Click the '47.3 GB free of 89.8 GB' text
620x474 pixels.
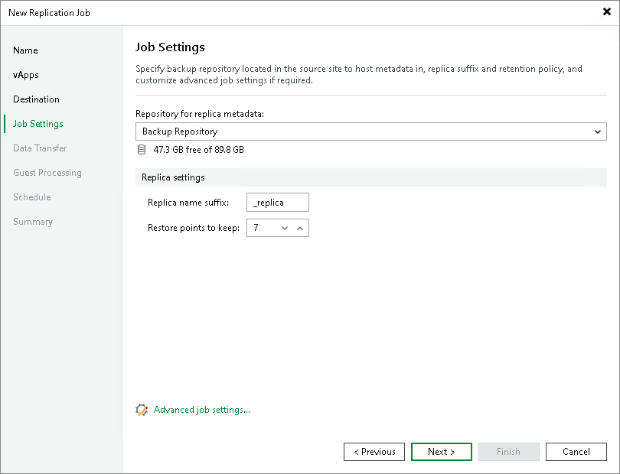click(x=198, y=150)
